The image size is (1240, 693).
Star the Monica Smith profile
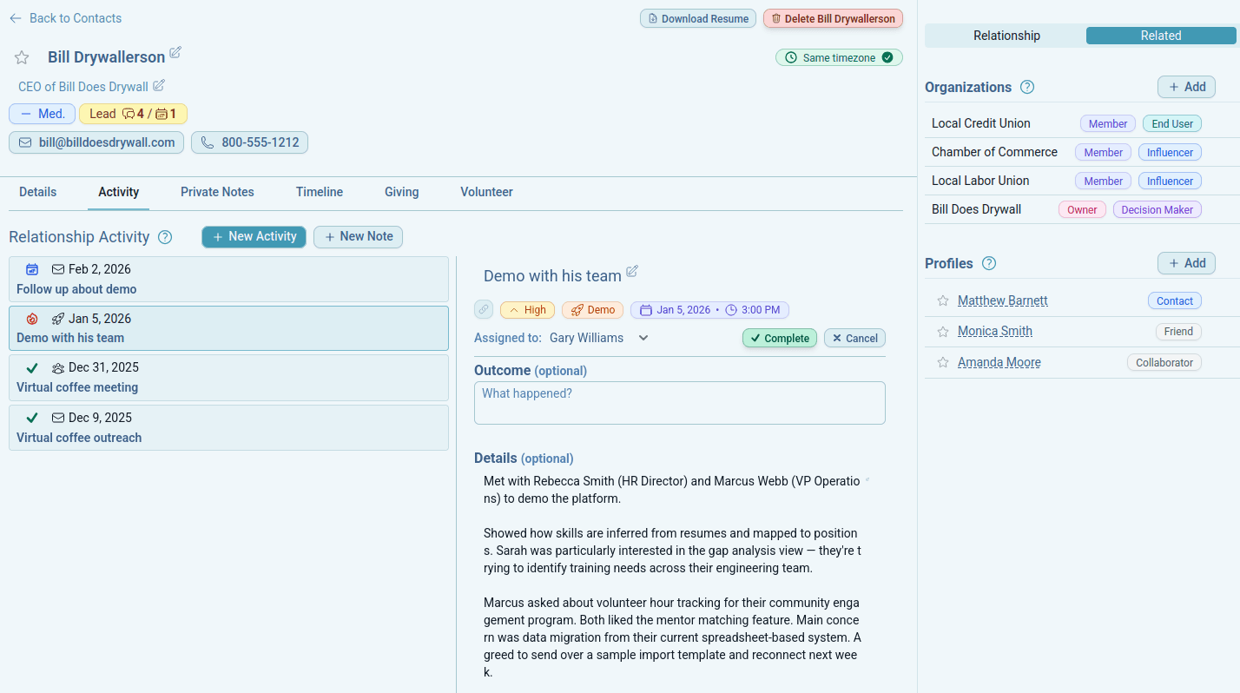click(942, 331)
